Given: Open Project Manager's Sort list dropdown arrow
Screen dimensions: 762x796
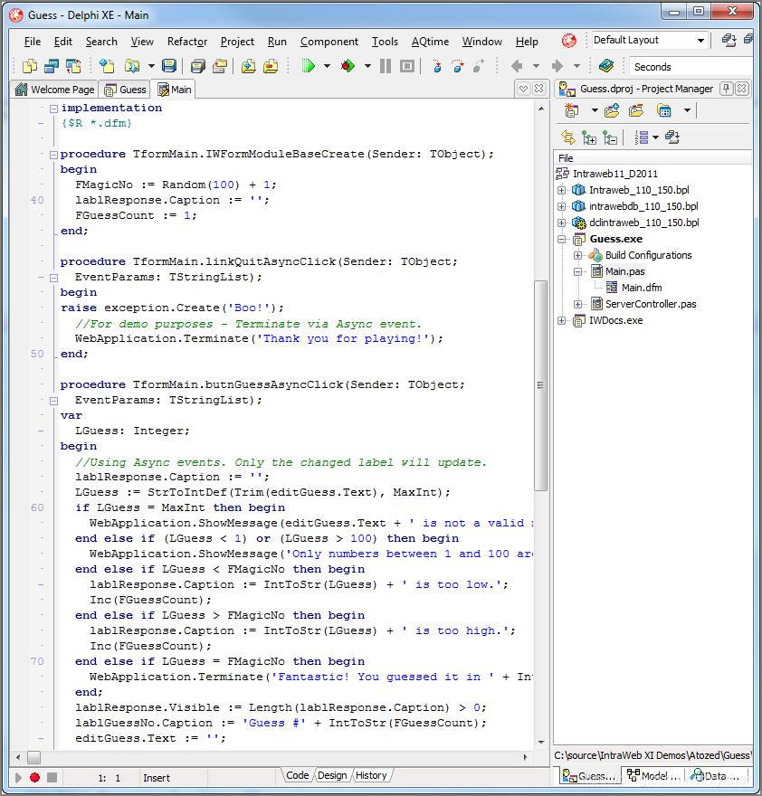Looking at the screenshot, I should (655, 137).
